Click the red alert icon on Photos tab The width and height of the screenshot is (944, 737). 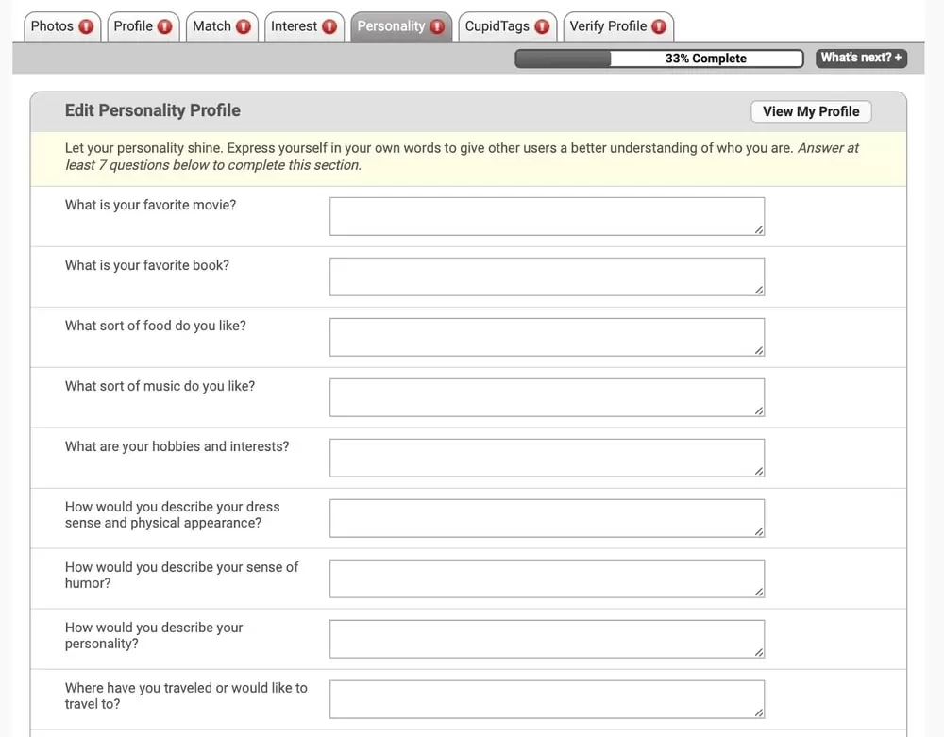click(x=86, y=26)
